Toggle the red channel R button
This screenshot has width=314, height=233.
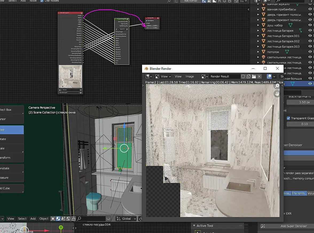coord(219,1)
